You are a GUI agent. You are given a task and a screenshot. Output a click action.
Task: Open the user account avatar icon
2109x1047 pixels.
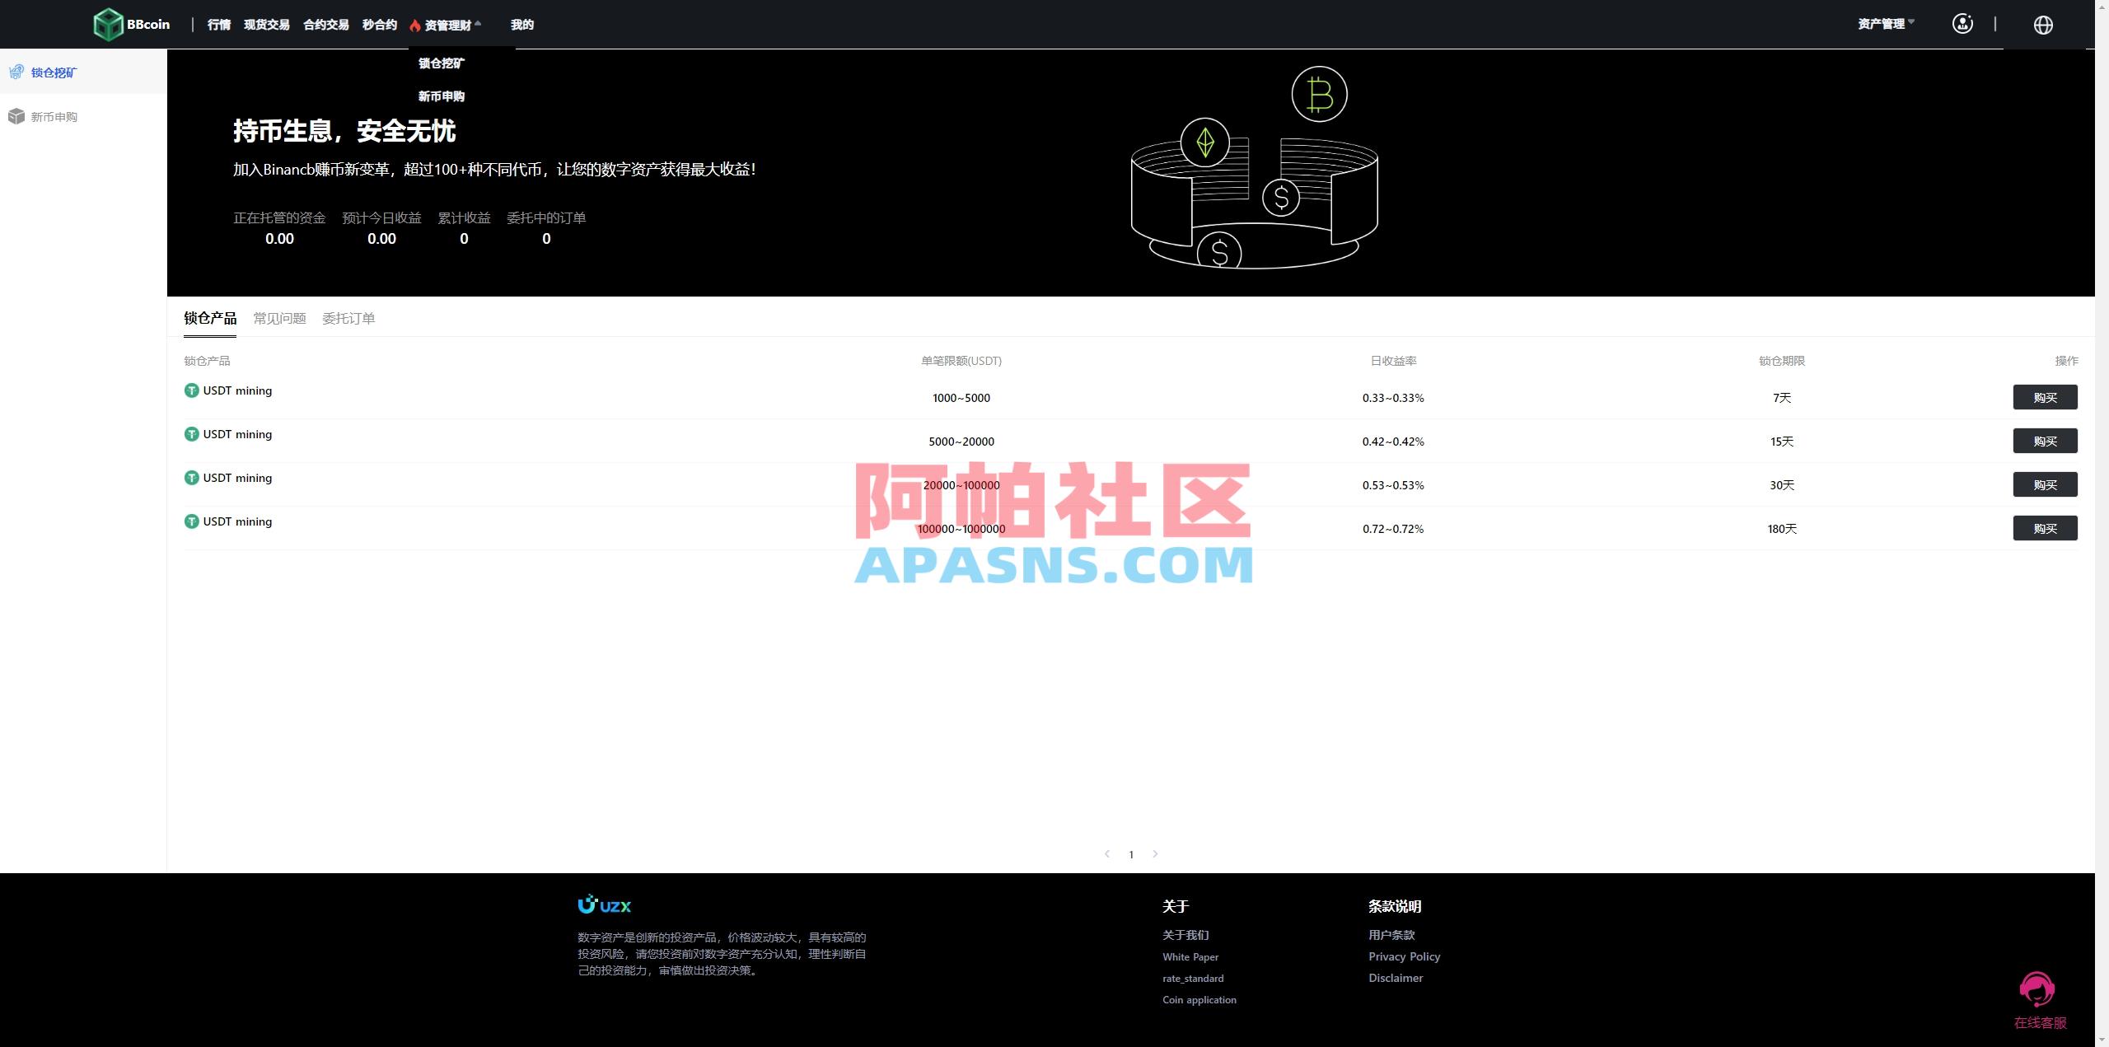tap(1963, 24)
